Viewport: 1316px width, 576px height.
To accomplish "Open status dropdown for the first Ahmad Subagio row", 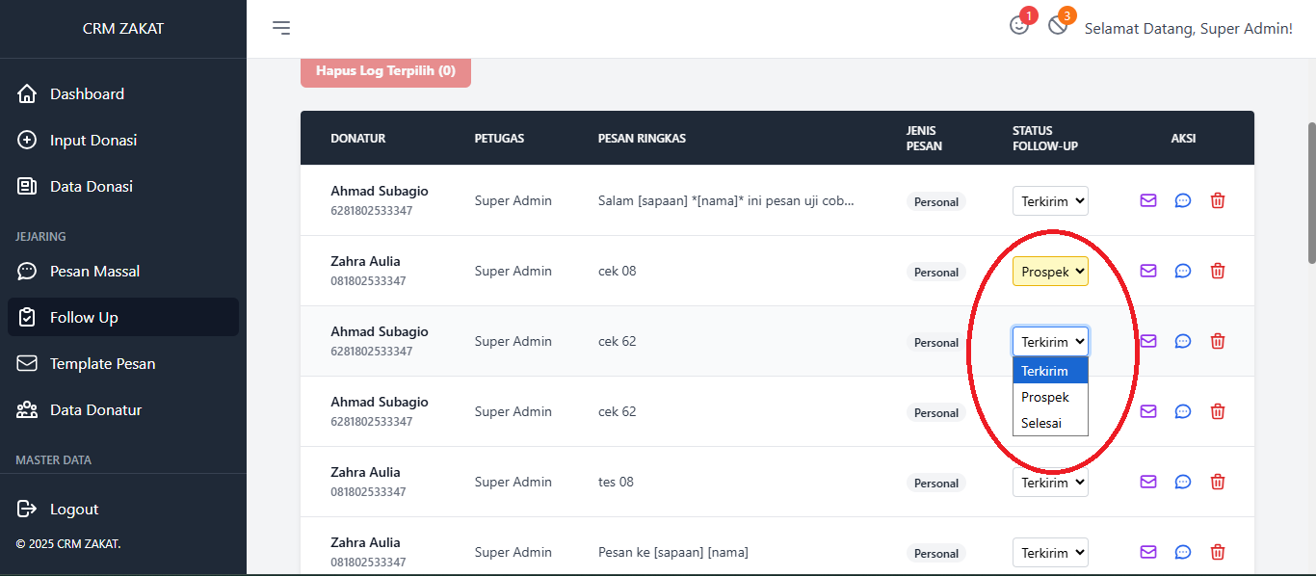I will [1050, 200].
